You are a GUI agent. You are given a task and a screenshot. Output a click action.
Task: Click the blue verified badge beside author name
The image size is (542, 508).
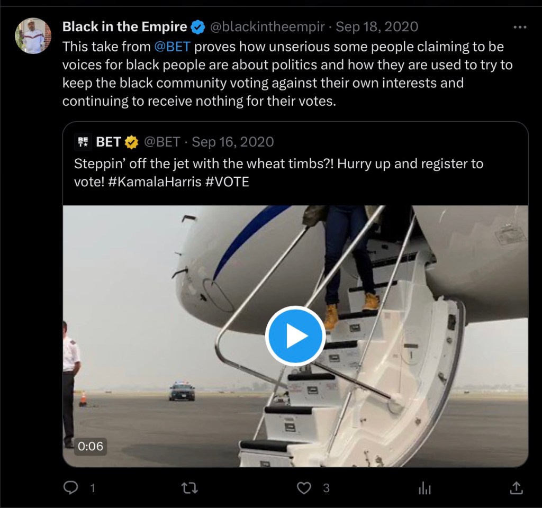(x=198, y=27)
